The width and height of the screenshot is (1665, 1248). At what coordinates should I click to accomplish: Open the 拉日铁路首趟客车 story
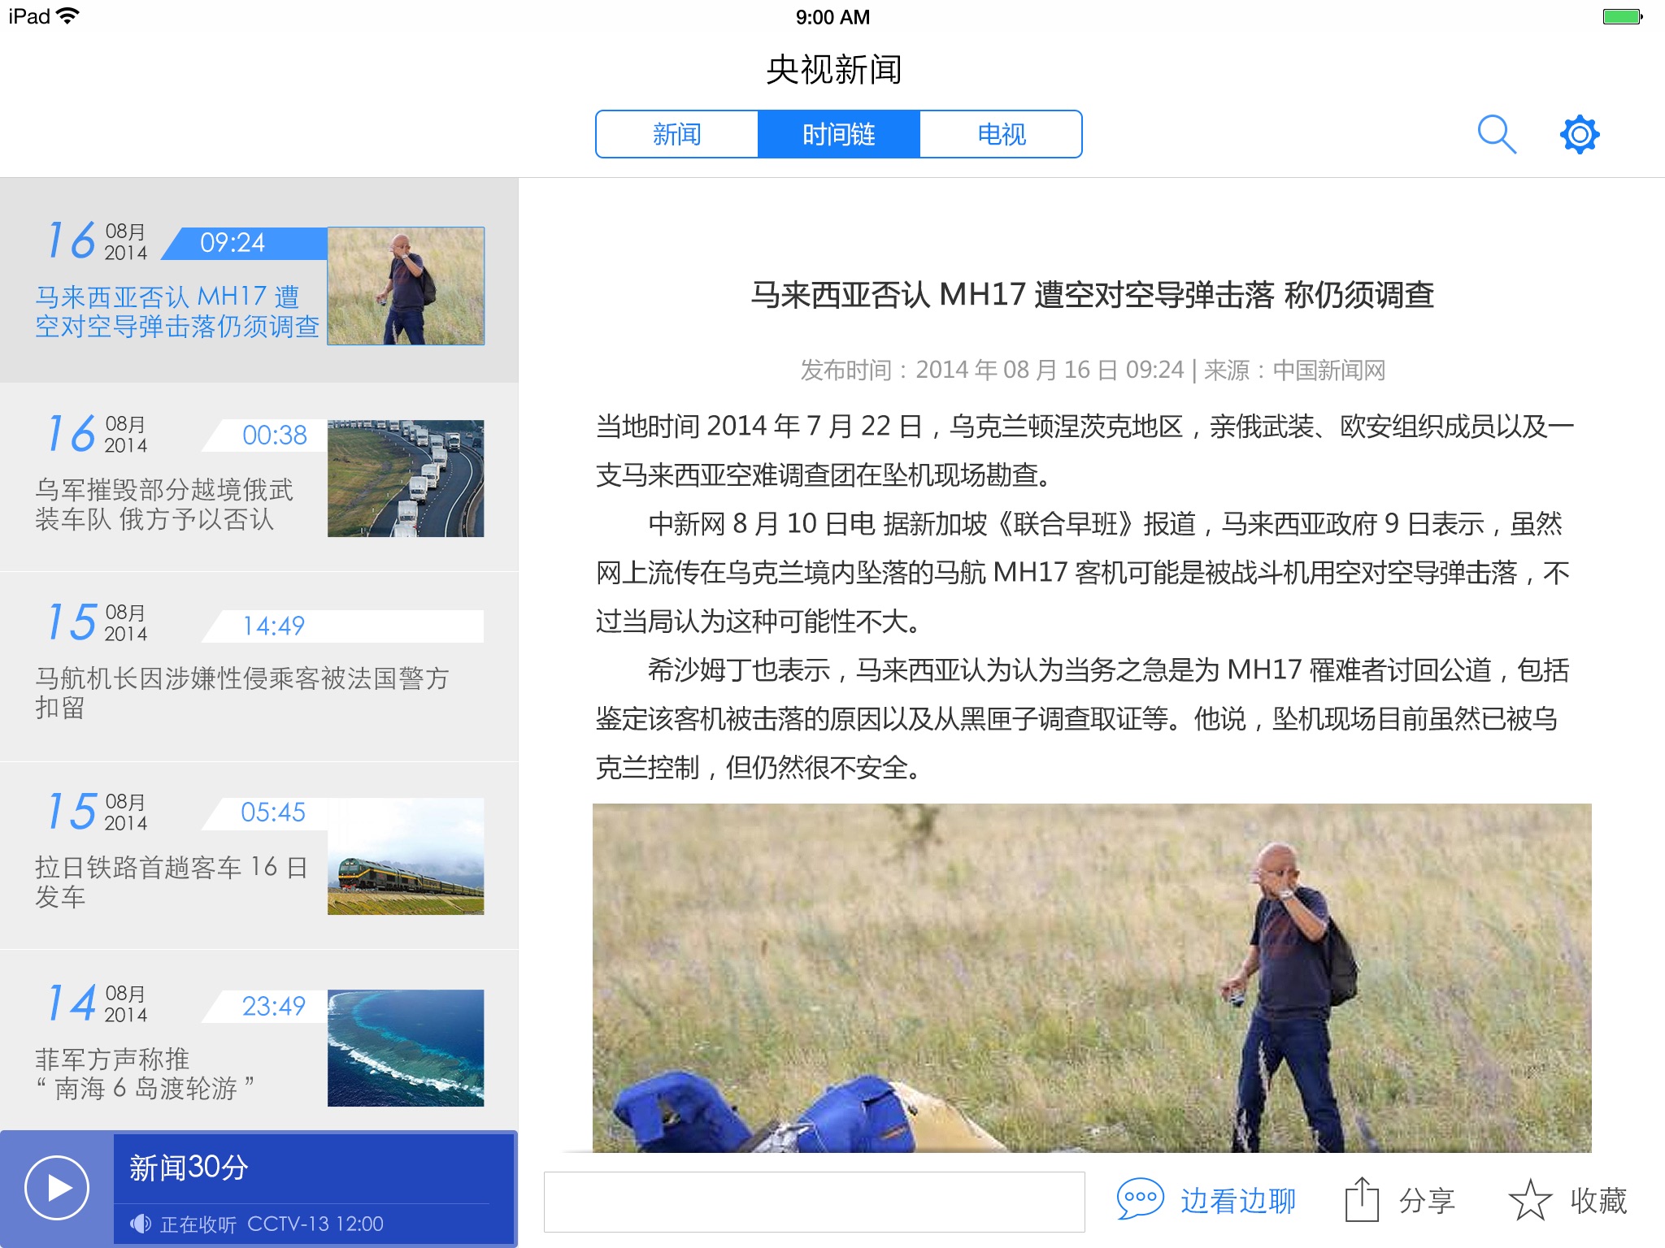click(259, 856)
